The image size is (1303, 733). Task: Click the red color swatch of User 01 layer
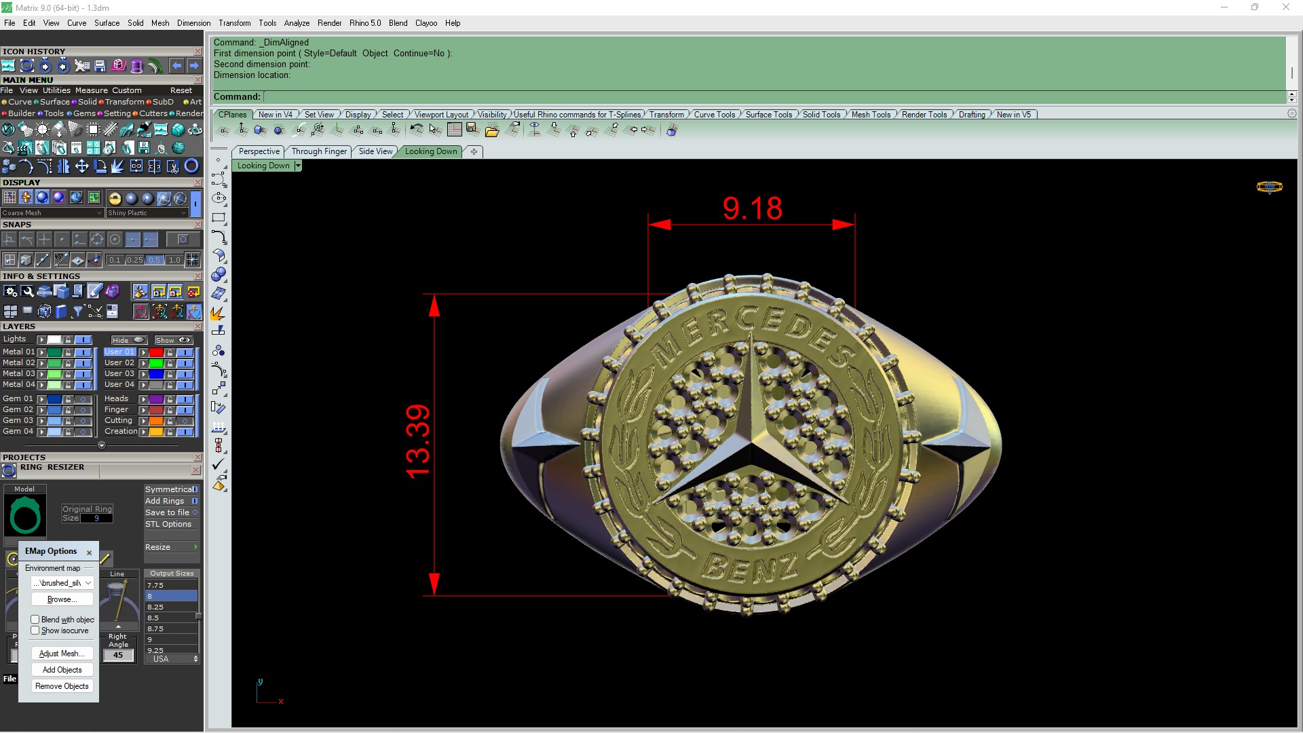click(x=156, y=352)
